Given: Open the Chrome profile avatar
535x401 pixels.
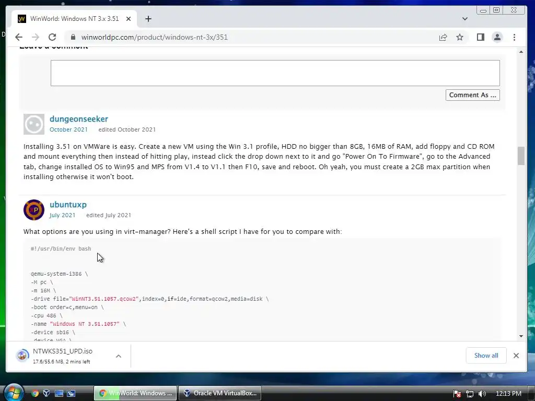Looking at the screenshot, I should tap(497, 37).
